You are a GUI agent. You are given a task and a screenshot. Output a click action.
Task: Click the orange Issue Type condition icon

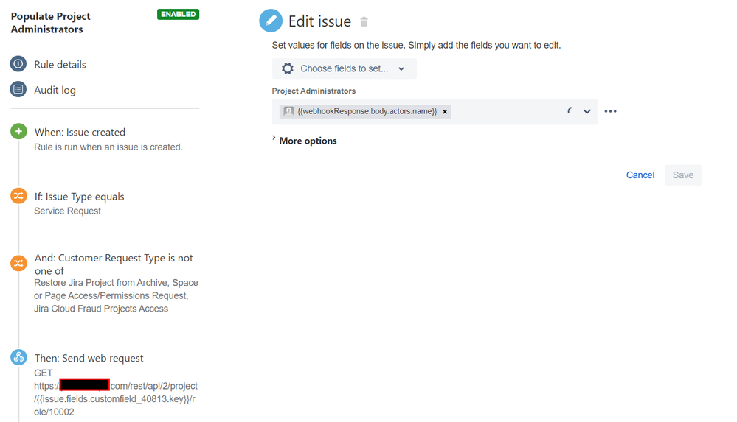coord(18,196)
